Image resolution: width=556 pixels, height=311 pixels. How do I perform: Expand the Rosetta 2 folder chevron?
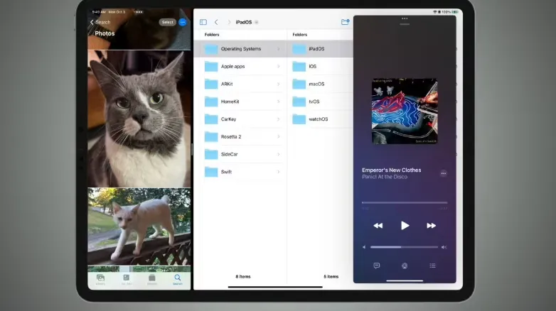tap(278, 136)
